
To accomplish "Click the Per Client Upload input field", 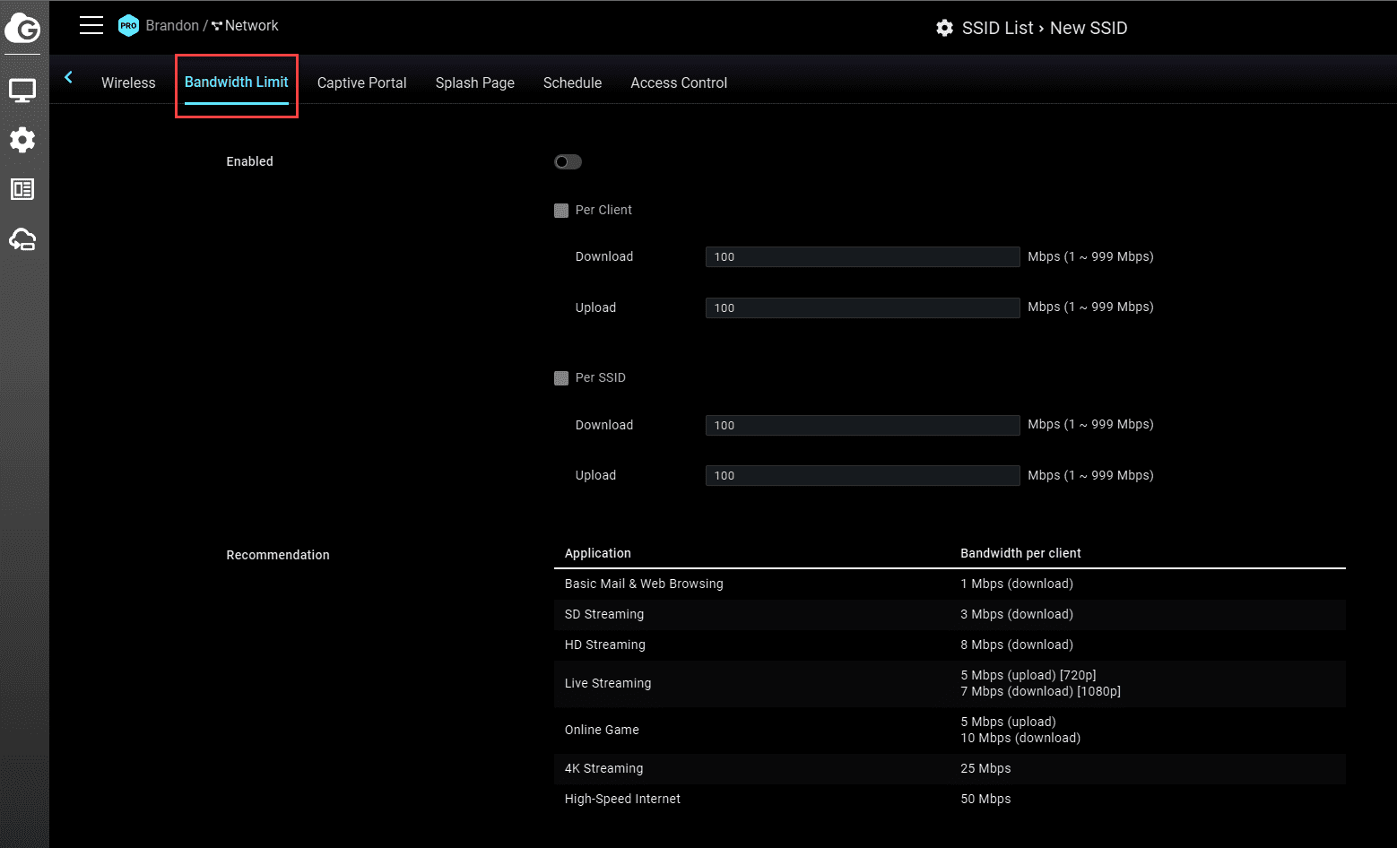I will tap(863, 308).
